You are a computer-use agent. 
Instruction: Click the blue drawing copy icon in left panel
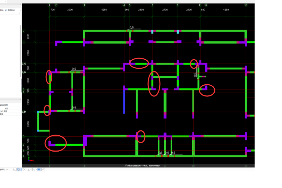click(x=6, y=10)
